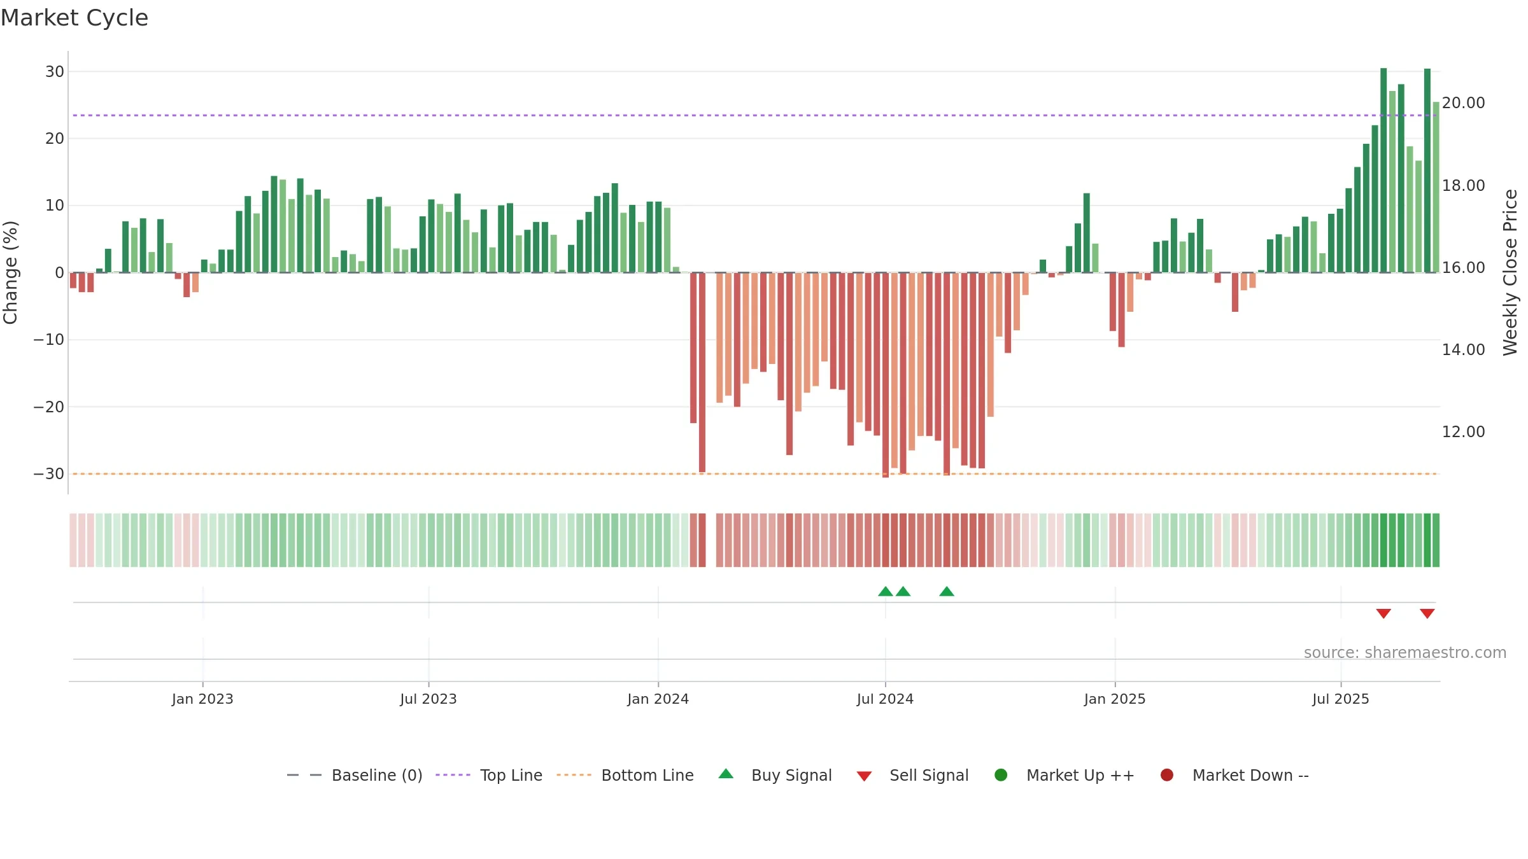Click the green Market Up circle in legend
The width and height of the screenshot is (1528, 859).
pos(1001,775)
